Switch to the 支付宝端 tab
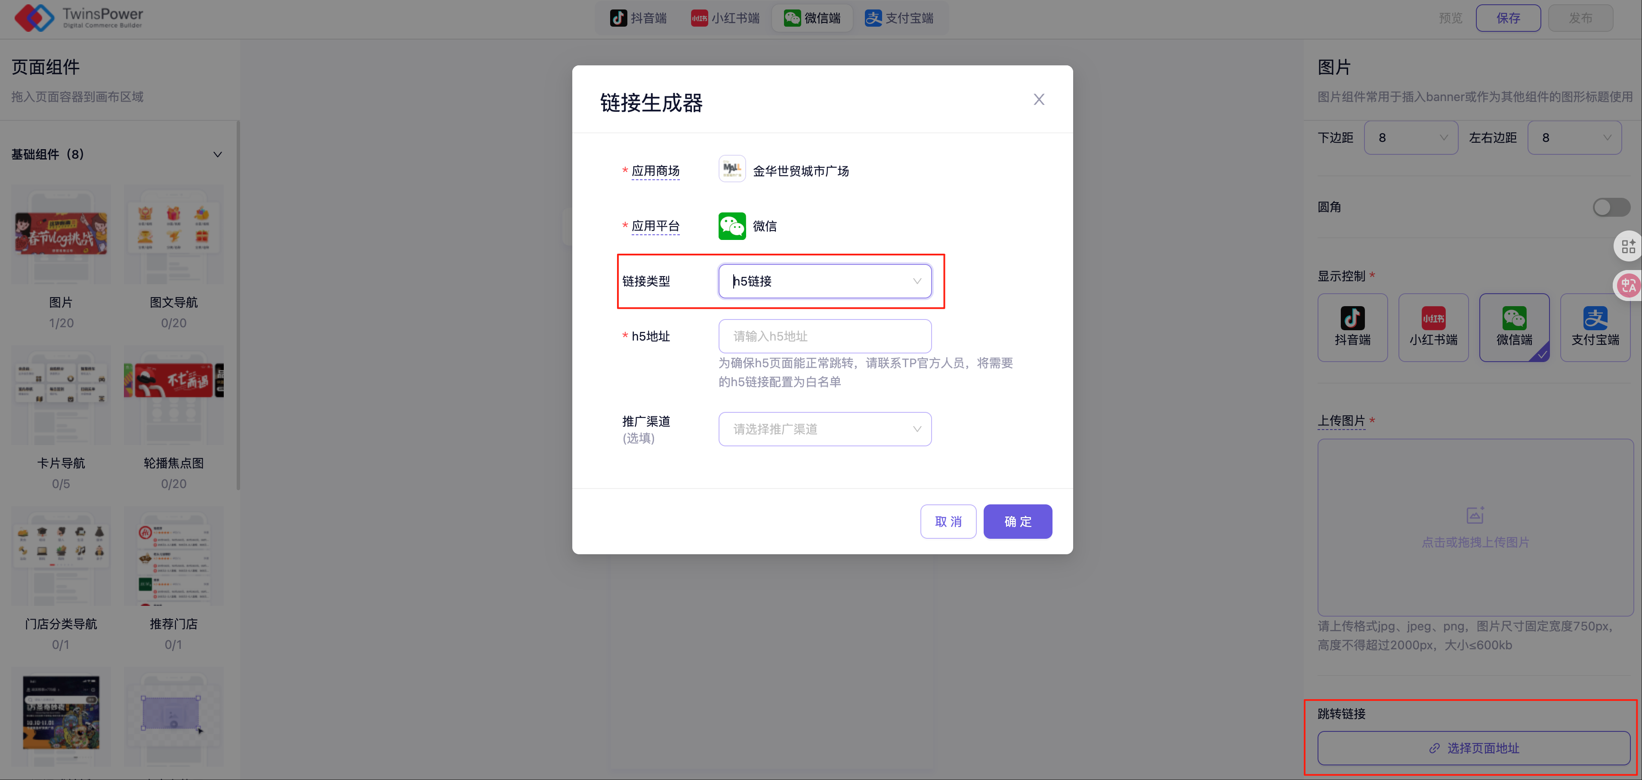1642x780 pixels. tap(899, 18)
